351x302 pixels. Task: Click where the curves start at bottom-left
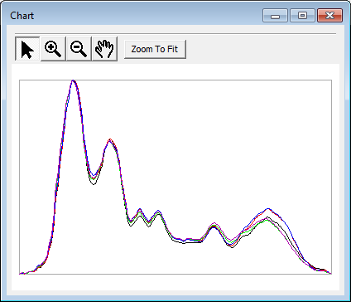tap(21, 274)
